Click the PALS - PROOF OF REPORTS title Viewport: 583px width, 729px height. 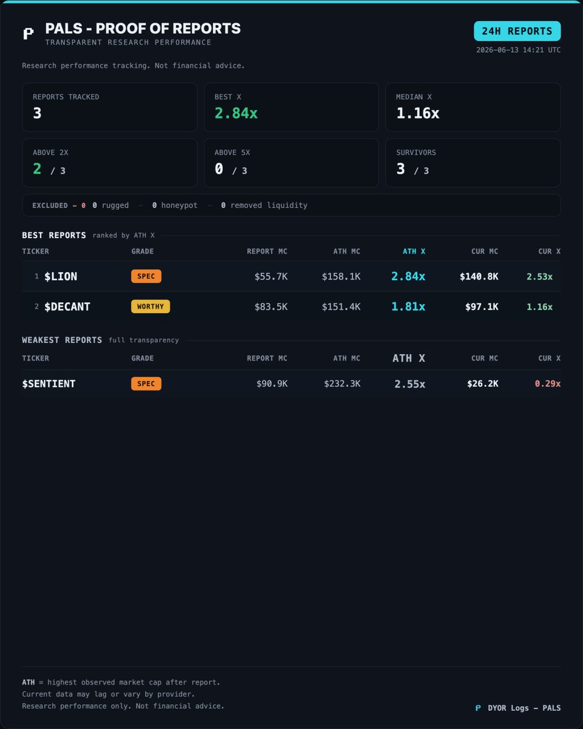(x=143, y=29)
